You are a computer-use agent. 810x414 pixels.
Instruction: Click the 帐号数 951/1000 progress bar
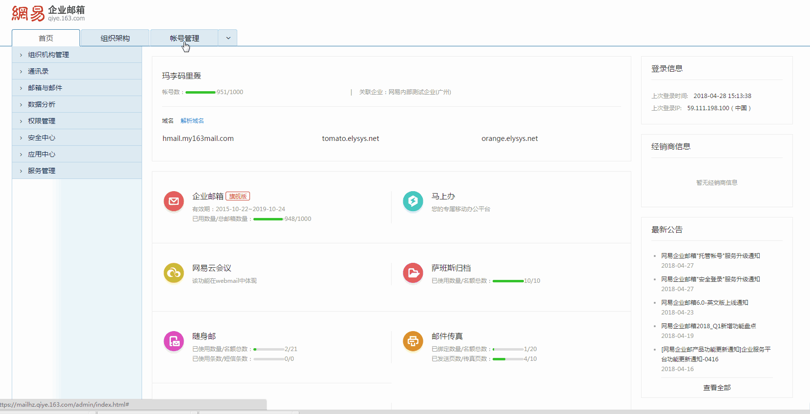point(201,92)
